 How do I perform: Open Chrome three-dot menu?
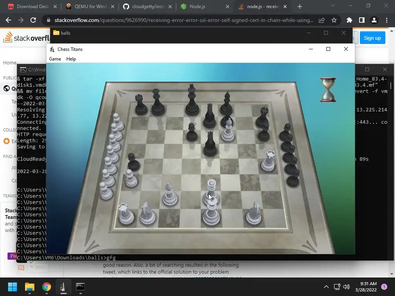[x=387, y=20]
